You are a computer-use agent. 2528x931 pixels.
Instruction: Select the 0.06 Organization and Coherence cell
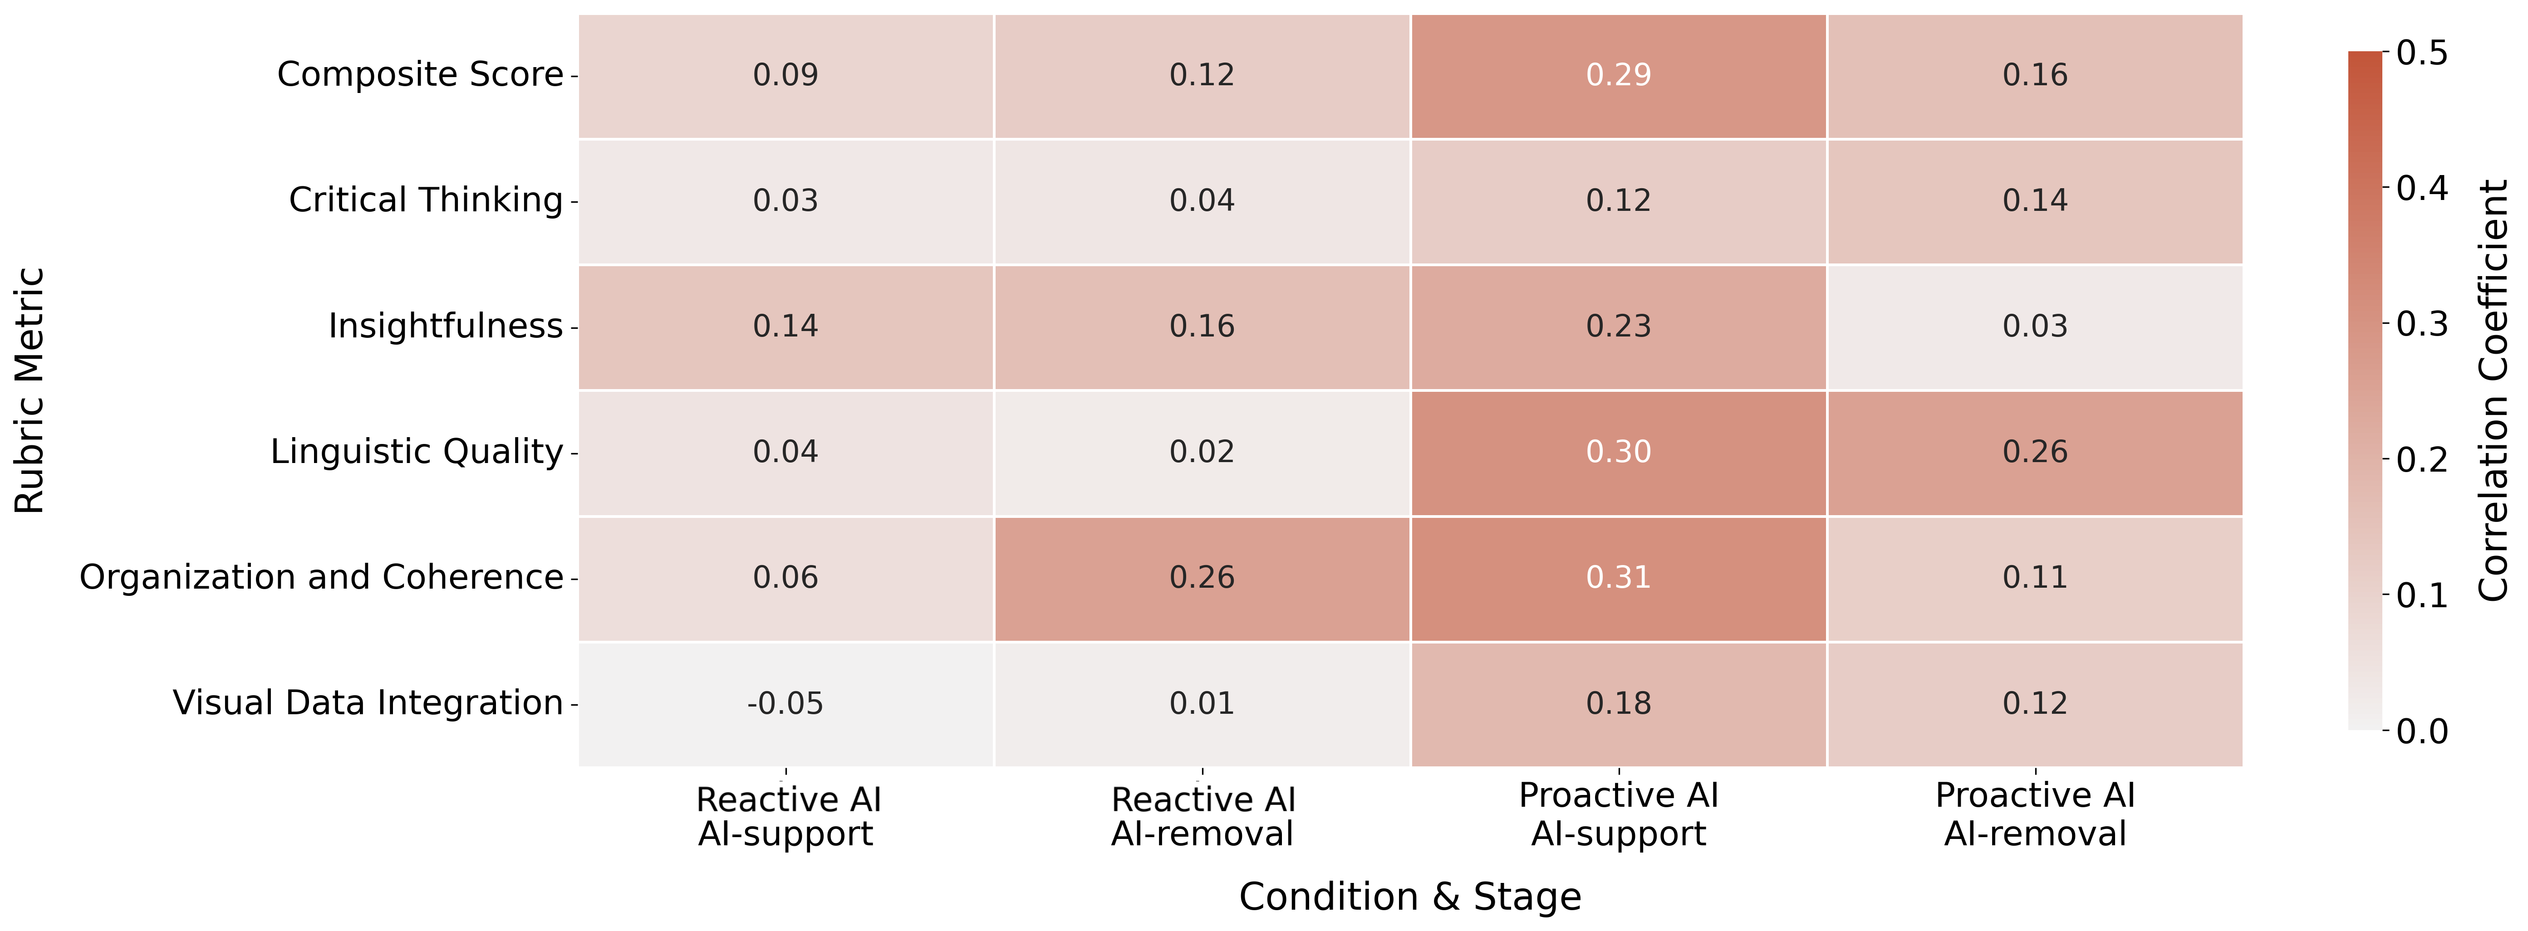coord(785,578)
